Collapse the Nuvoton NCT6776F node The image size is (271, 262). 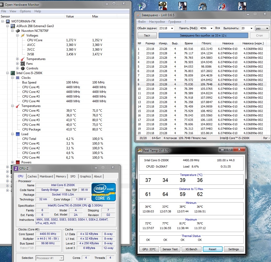click(x=13, y=31)
